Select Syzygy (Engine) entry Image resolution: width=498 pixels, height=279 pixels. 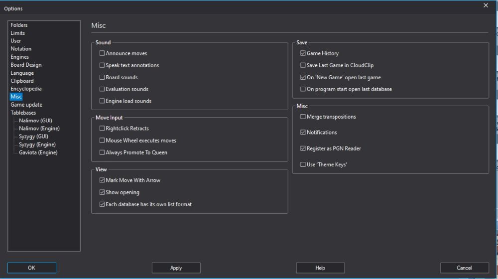[x=37, y=144]
